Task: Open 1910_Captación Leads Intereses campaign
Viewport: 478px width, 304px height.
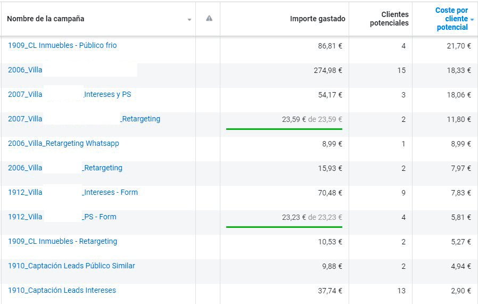Action: (62, 291)
